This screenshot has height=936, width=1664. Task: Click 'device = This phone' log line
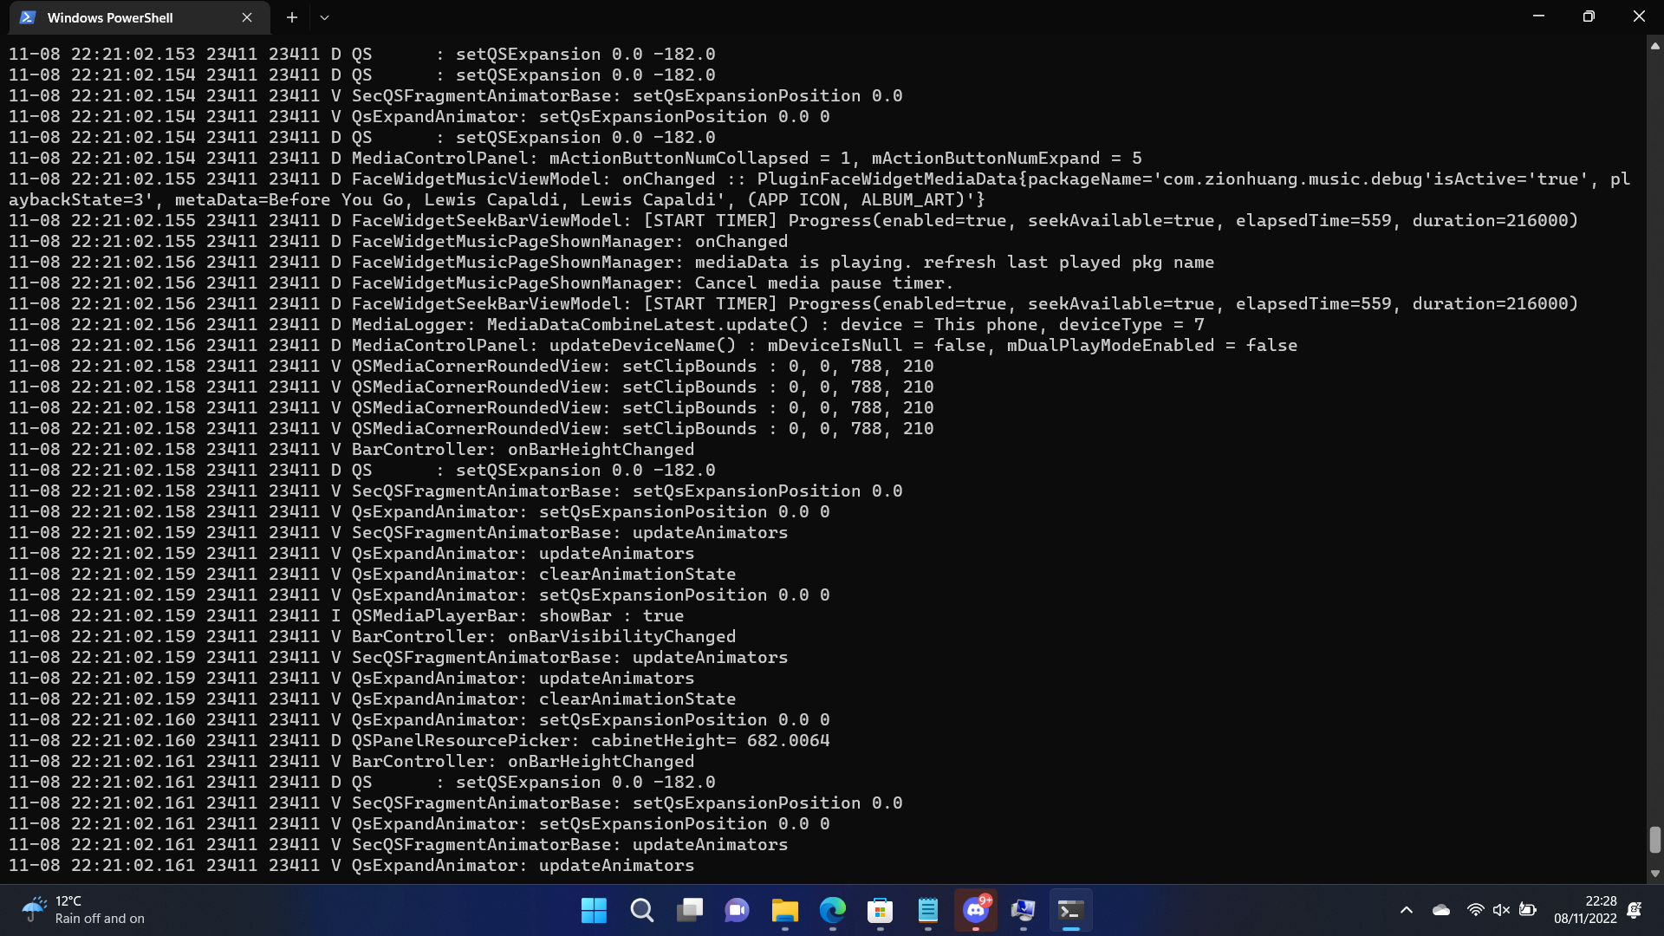tap(607, 325)
